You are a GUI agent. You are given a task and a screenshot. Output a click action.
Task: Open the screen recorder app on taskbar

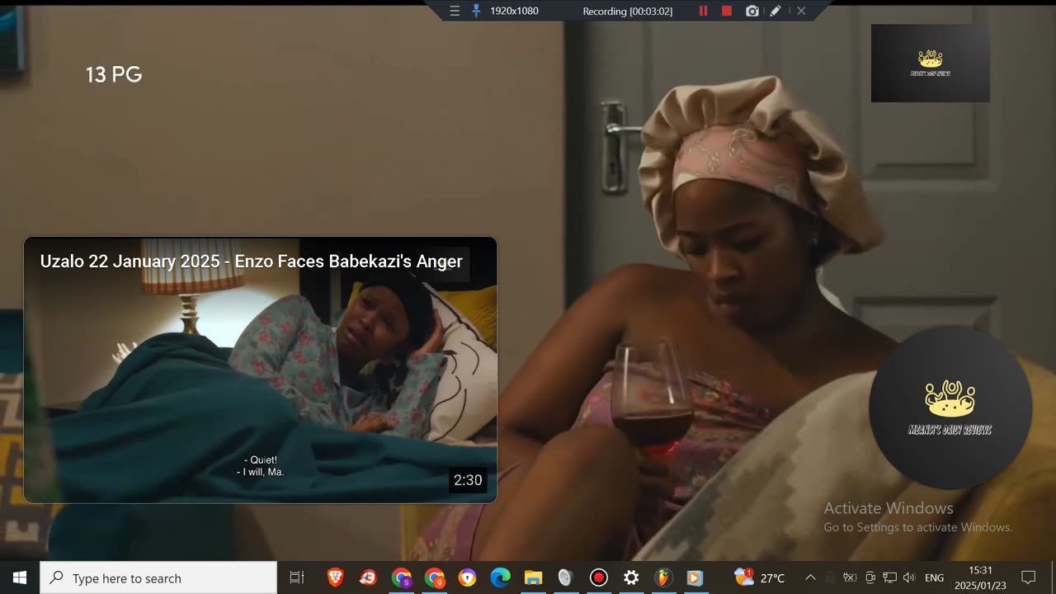click(x=599, y=577)
